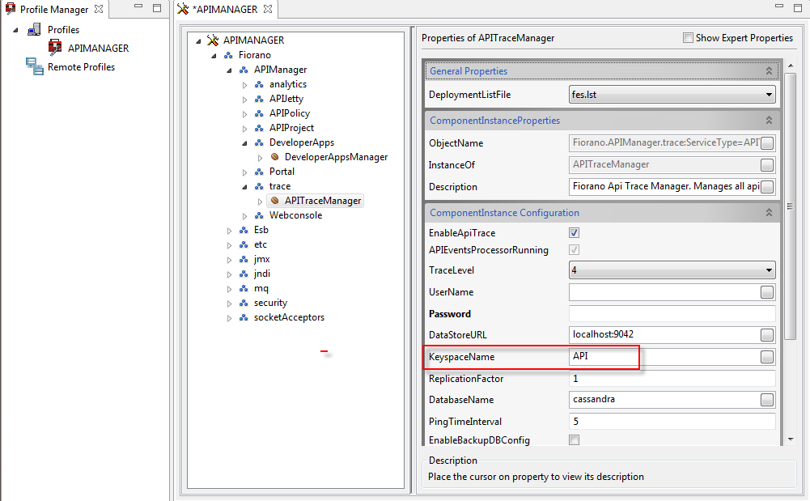810x501 pixels.
Task: Enable the Show Expert Properties checkbox
Action: tap(688, 38)
